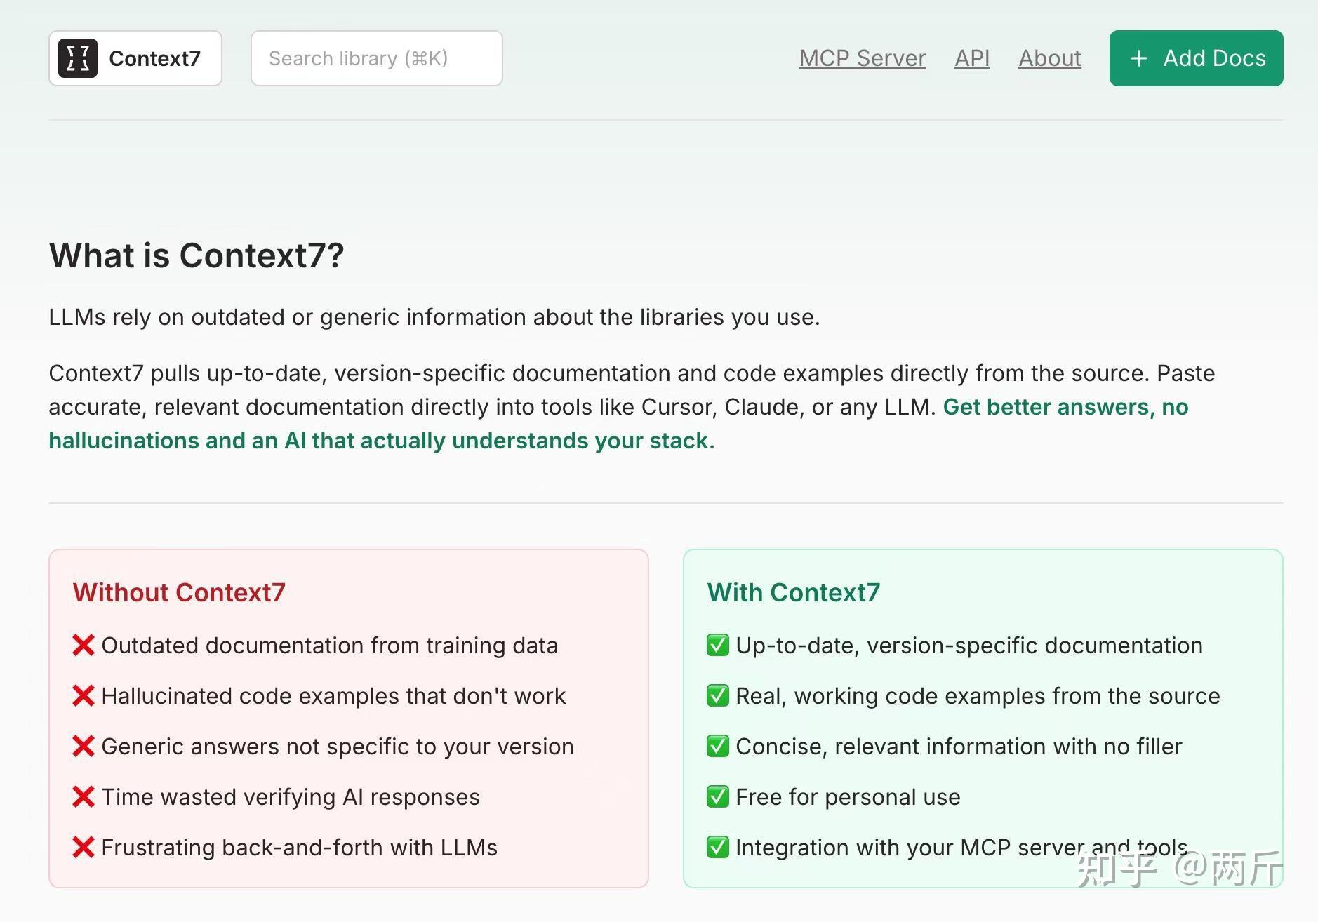1318x922 pixels.
Task: Click the Context7 home brand name
Action: tap(154, 58)
